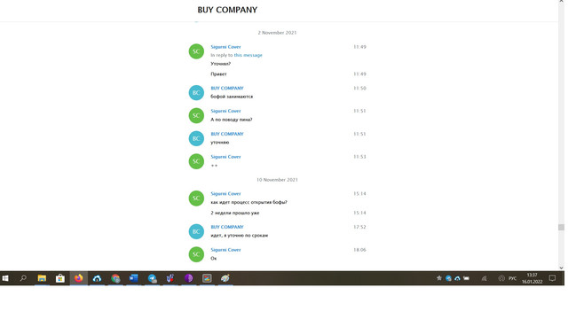568x319 pixels.
Task: Open the Windows Start menu
Action: [x=5, y=278]
